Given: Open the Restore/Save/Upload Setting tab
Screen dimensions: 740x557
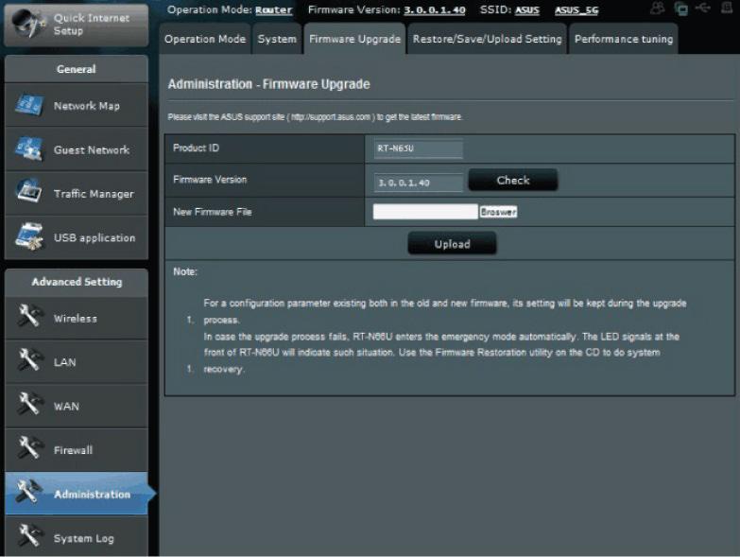Looking at the screenshot, I should 487,39.
